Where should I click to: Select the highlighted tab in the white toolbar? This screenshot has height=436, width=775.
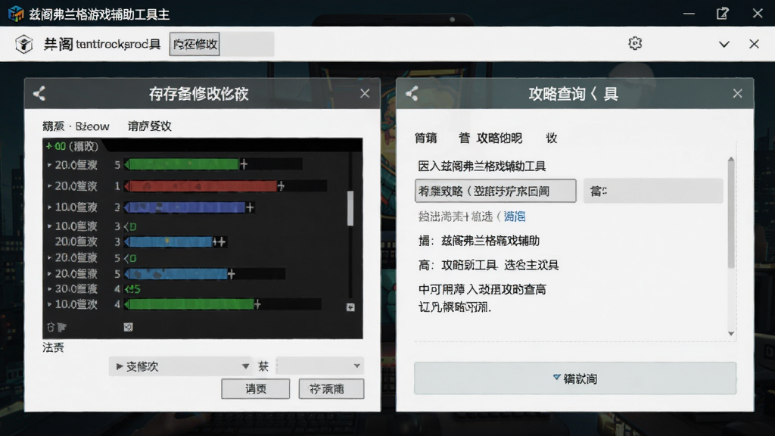[195, 44]
